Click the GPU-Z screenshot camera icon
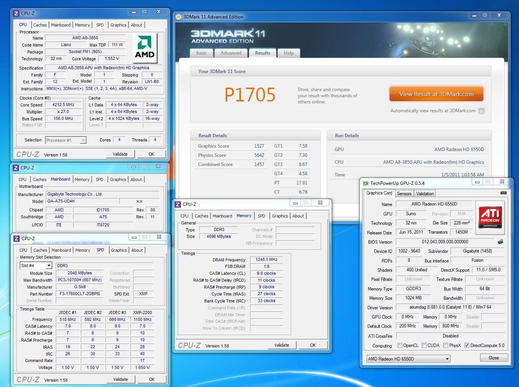519x387 pixels. [x=503, y=193]
